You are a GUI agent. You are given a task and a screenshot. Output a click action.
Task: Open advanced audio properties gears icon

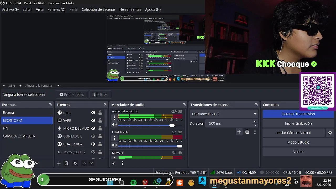[x=113, y=163]
